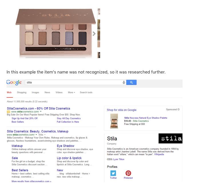
Task: Click the Twitter text label
Action: click(x=113, y=178)
